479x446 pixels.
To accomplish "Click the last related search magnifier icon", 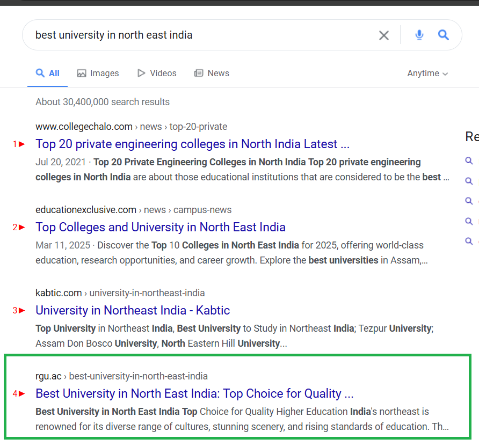I will (x=469, y=241).
